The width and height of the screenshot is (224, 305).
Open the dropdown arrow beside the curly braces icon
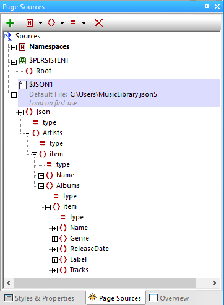(x=62, y=23)
